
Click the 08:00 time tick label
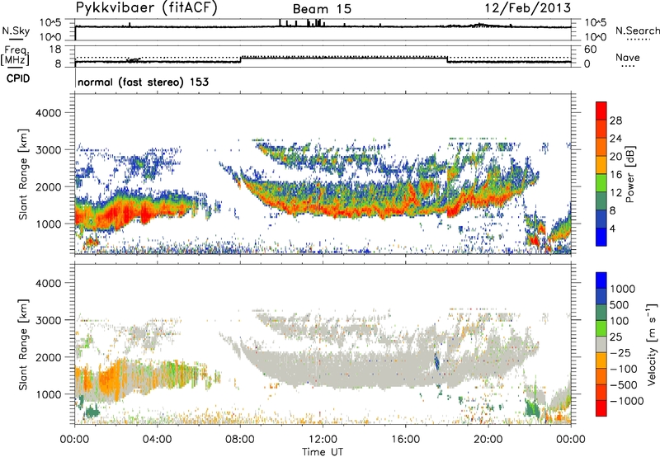(240, 440)
